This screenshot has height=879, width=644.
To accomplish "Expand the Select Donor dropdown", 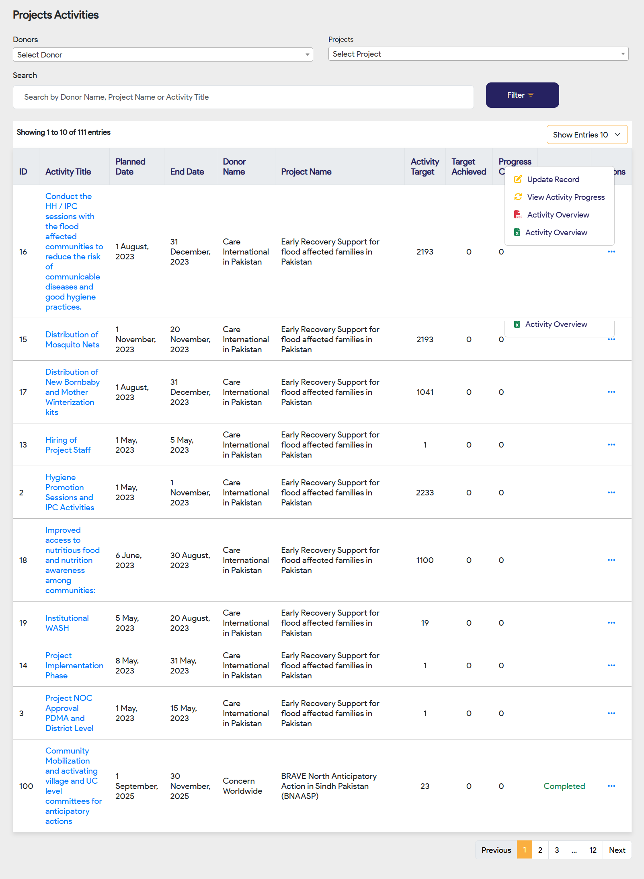I will [163, 55].
